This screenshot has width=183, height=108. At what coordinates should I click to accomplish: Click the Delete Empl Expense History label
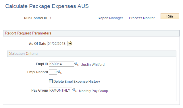click(76, 81)
